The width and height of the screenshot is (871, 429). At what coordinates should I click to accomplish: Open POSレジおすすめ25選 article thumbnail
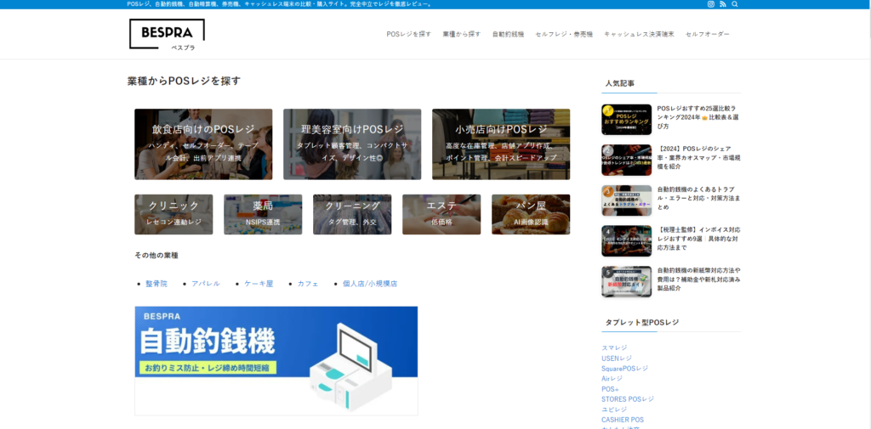[627, 120]
